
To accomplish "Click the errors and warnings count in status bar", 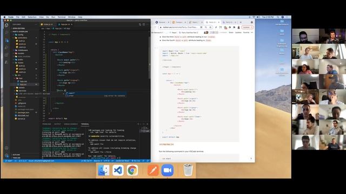I will [23, 161].
